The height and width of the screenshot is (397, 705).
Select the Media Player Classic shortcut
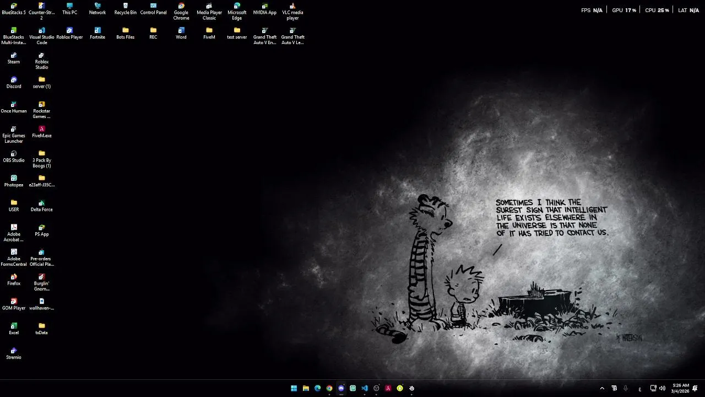coord(209,12)
